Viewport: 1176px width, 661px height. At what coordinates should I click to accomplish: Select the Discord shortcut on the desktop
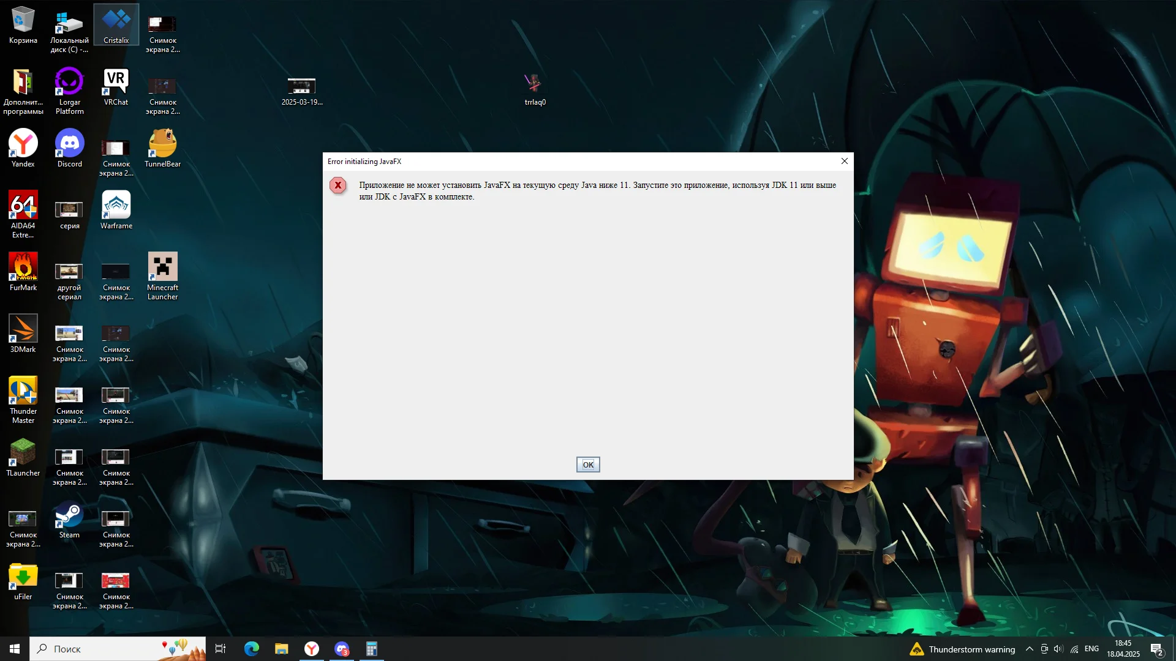pos(70,149)
